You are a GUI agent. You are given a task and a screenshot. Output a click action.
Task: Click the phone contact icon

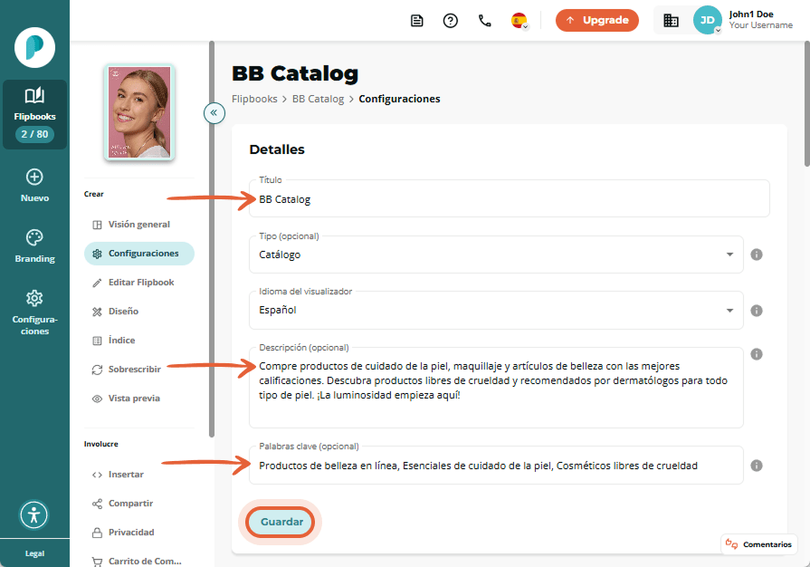point(484,21)
